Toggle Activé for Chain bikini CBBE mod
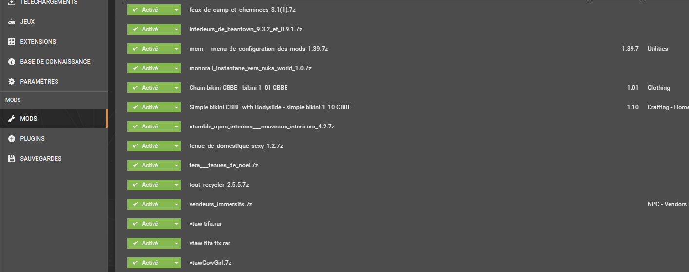This screenshot has height=272, width=689. tap(150, 88)
